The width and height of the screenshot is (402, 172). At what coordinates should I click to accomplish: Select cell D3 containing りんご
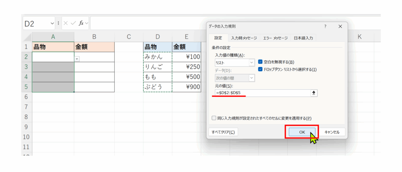coord(157,67)
